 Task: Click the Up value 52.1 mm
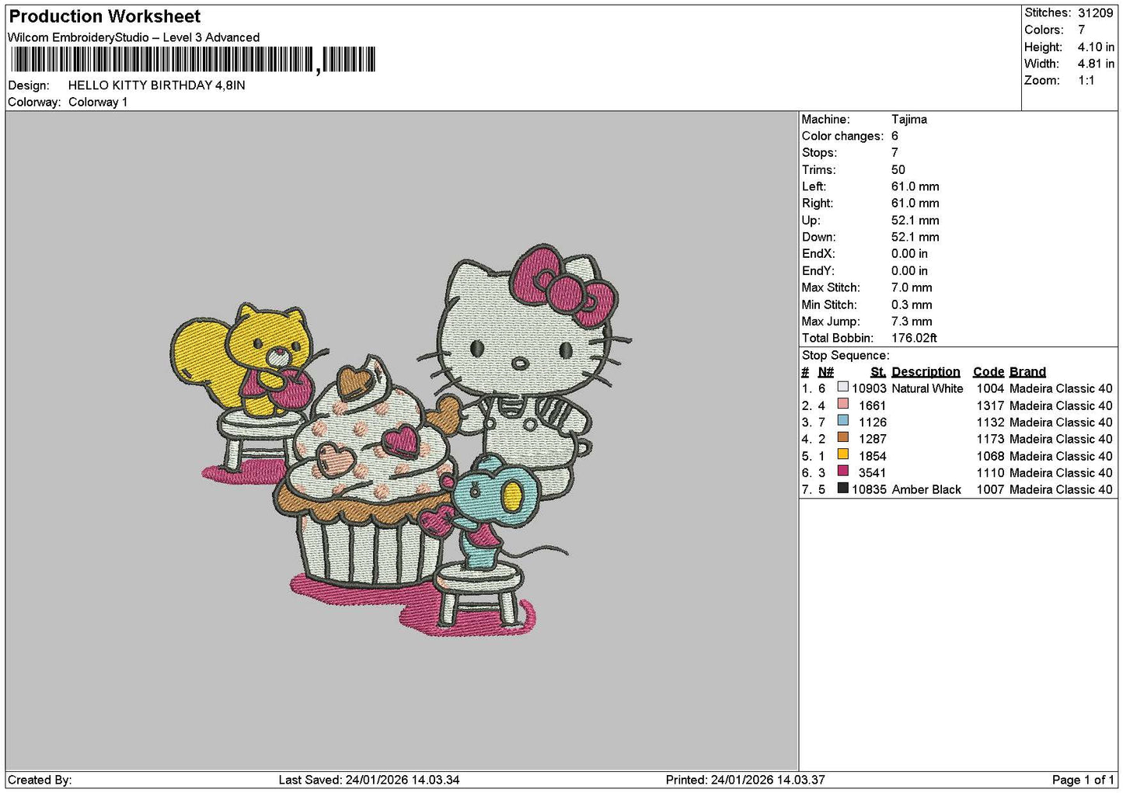click(915, 221)
